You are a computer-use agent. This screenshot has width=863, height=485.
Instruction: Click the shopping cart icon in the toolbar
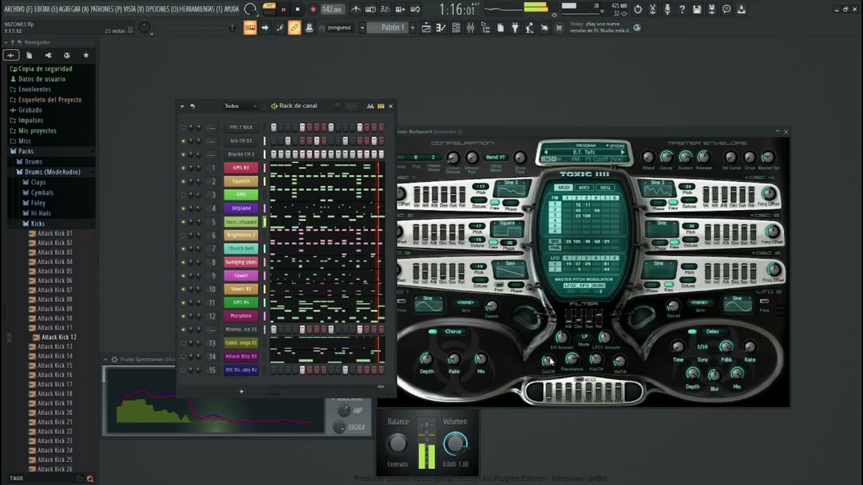[559, 28]
